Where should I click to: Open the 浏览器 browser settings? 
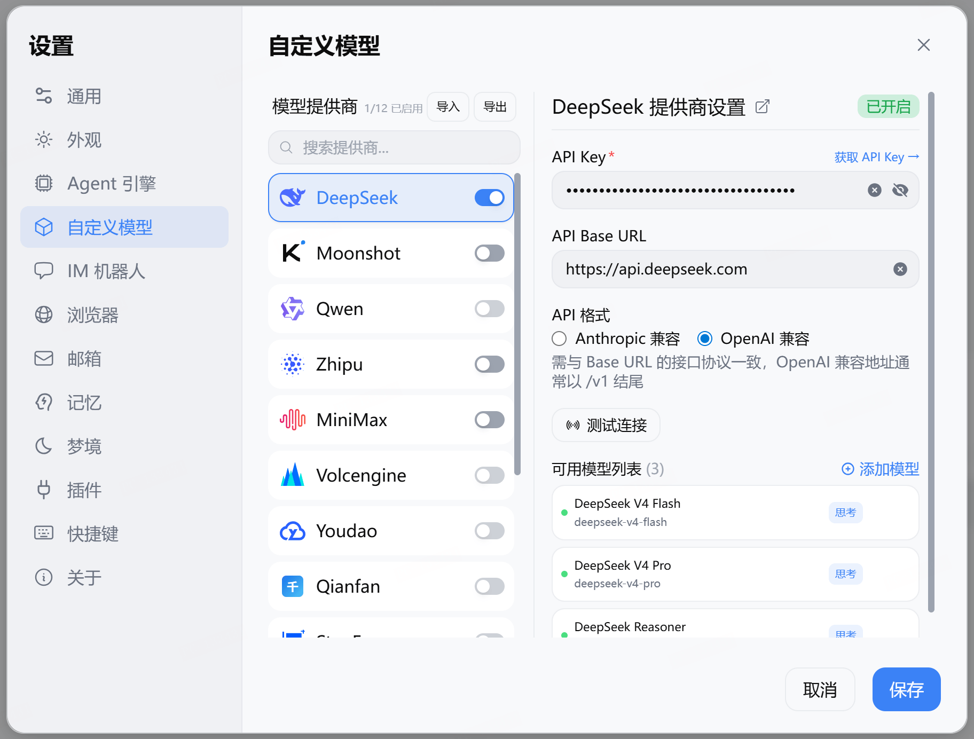coord(124,315)
